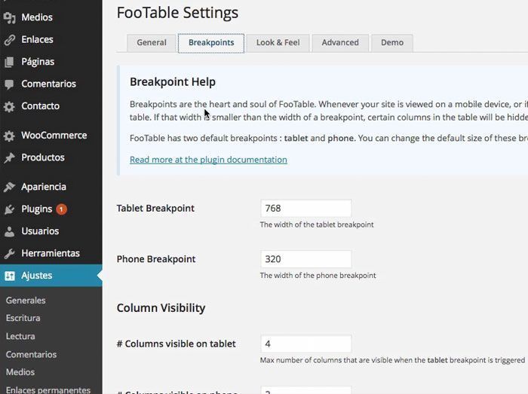This screenshot has width=528, height=394.
Task: Click the Contacto gear icon
Action: pyautogui.click(x=9, y=106)
